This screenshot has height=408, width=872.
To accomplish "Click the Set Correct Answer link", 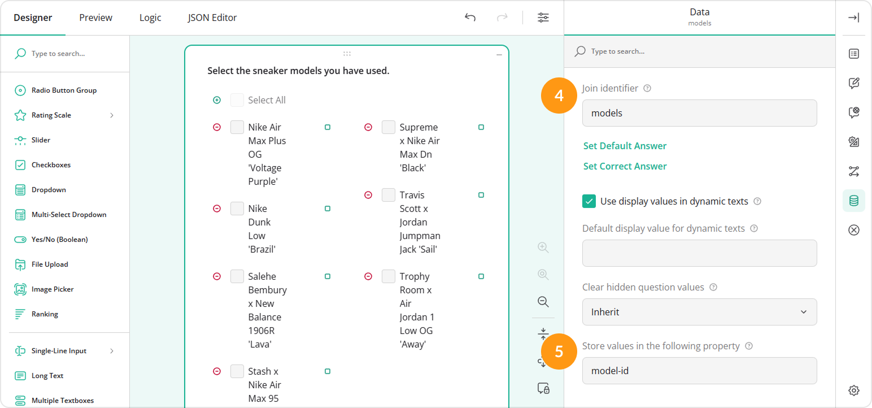I will pyautogui.click(x=625, y=166).
